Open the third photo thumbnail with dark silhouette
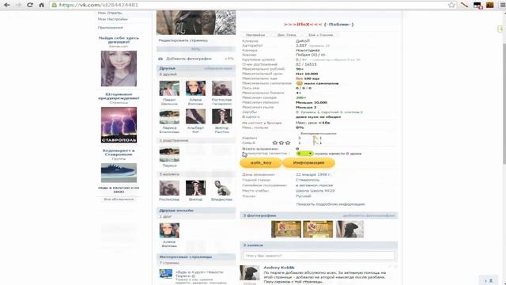 (x=349, y=229)
